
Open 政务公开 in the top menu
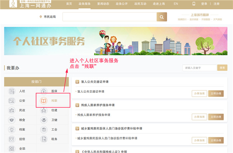point(122,4)
